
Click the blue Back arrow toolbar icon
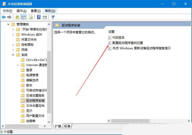pyautogui.click(x=4, y=17)
